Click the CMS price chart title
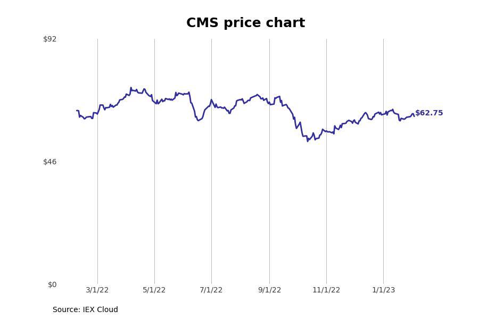 pyautogui.click(x=245, y=23)
